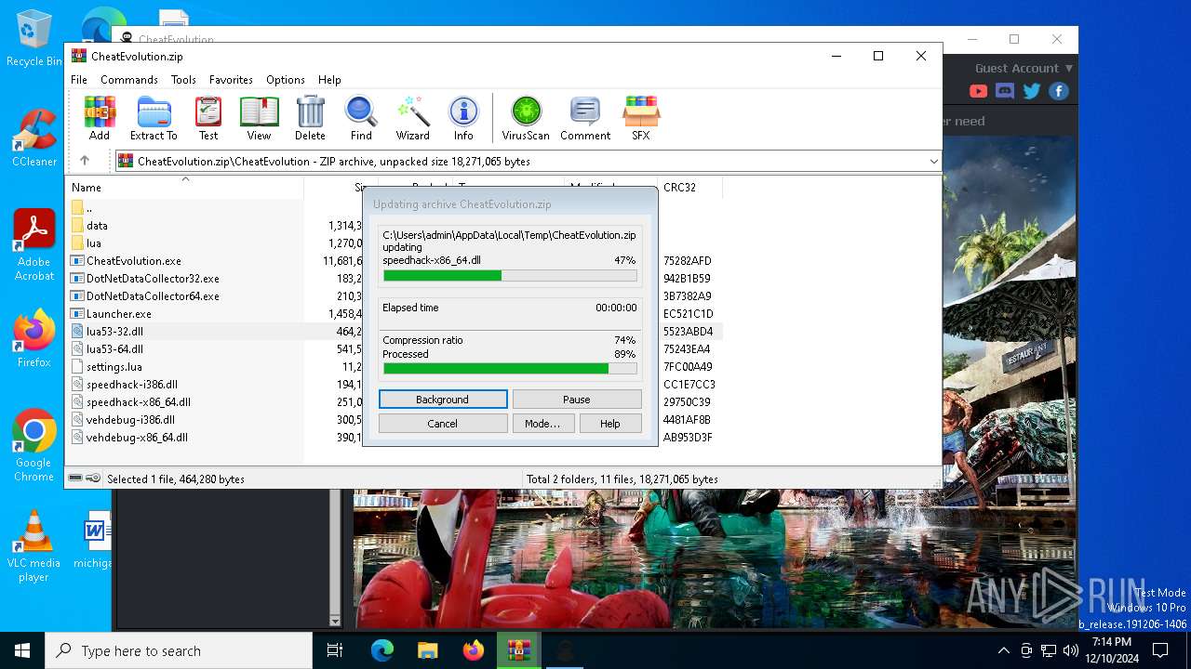
Task: Click the Info toolbar icon
Action: tap(463, 118)
